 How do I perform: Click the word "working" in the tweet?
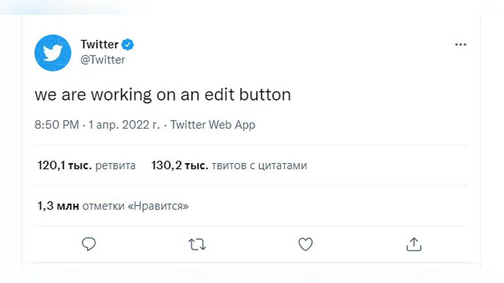coord(121,95)
